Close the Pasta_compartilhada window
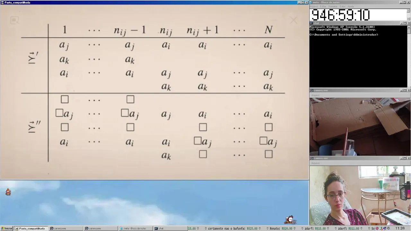This screenshot has width=411, height=231. [306, 2]
